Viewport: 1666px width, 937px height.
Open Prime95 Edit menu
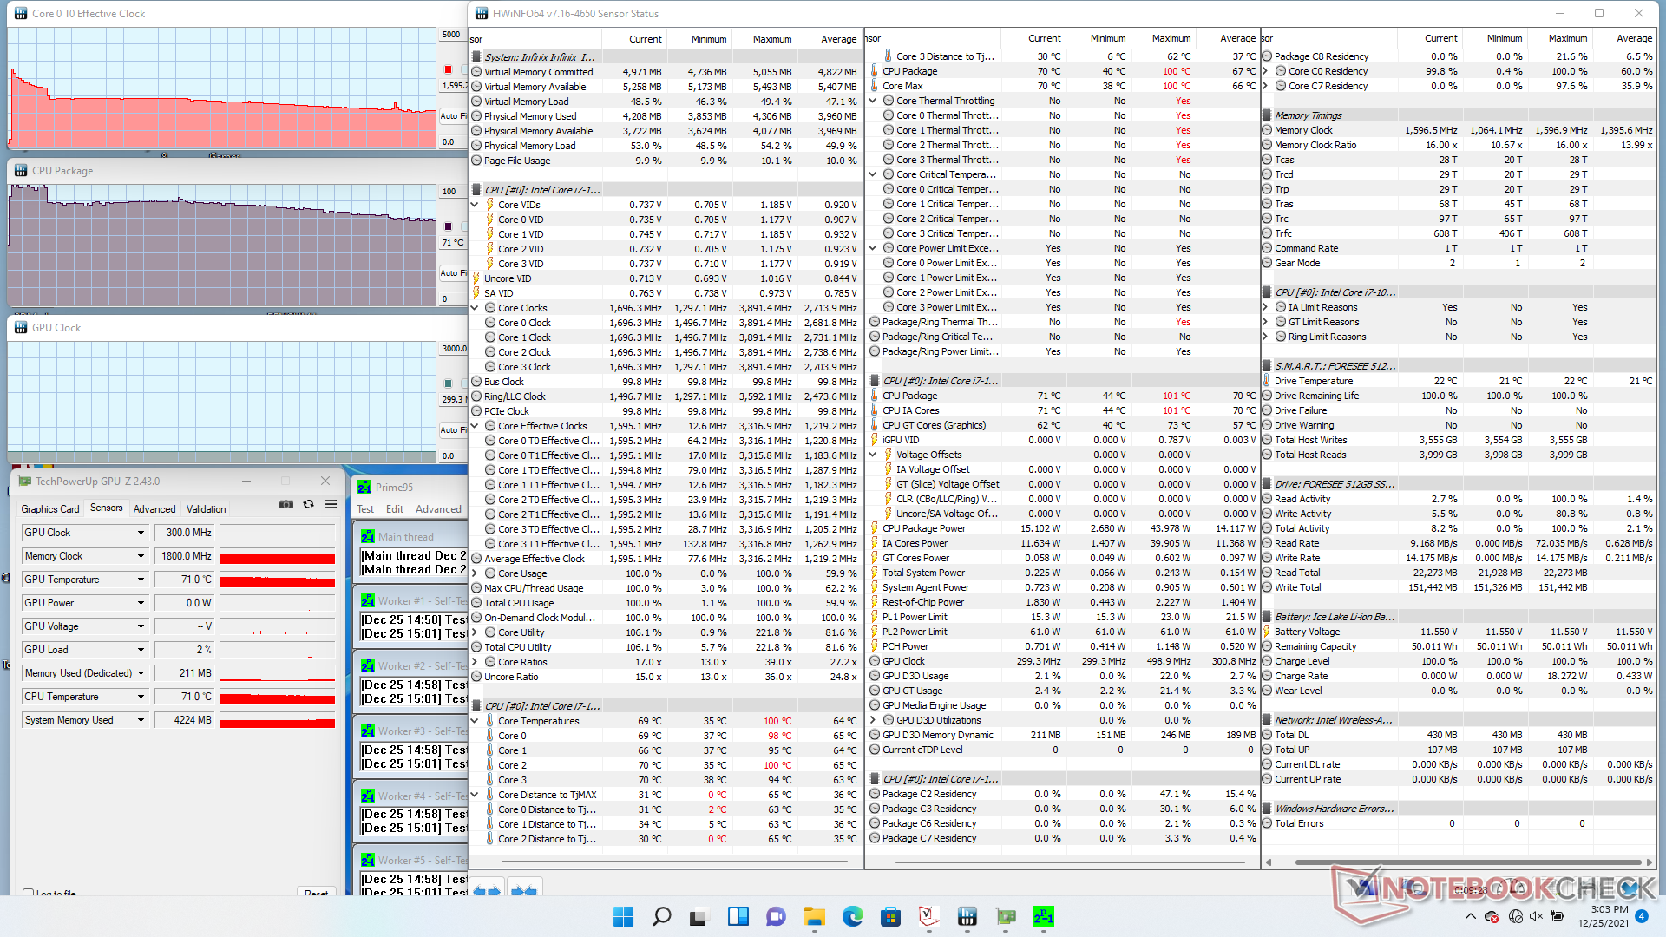[395, 509]
